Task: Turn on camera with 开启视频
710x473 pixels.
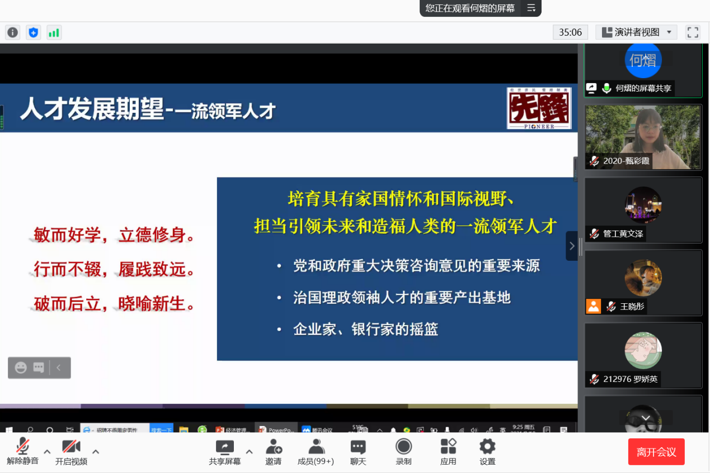Action: pos(71,451)
